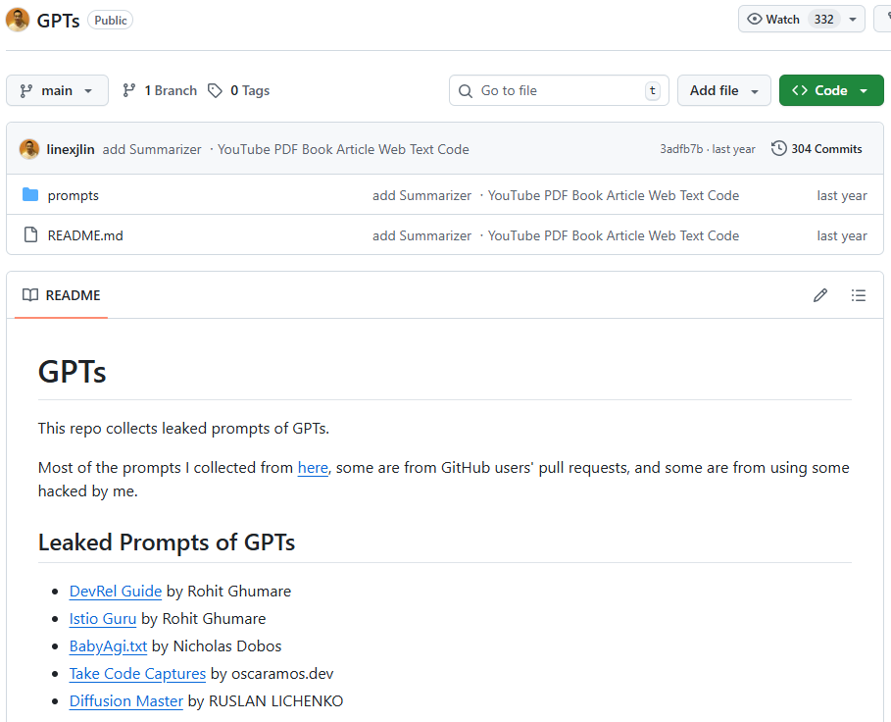The height and width of the screenshot is (722, 891).
Task: Open the README outline list icon
Action: pos(858,295)
